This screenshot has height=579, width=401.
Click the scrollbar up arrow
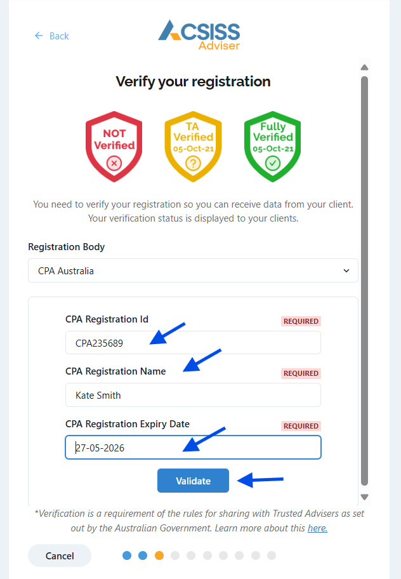[x=364, y=67]
